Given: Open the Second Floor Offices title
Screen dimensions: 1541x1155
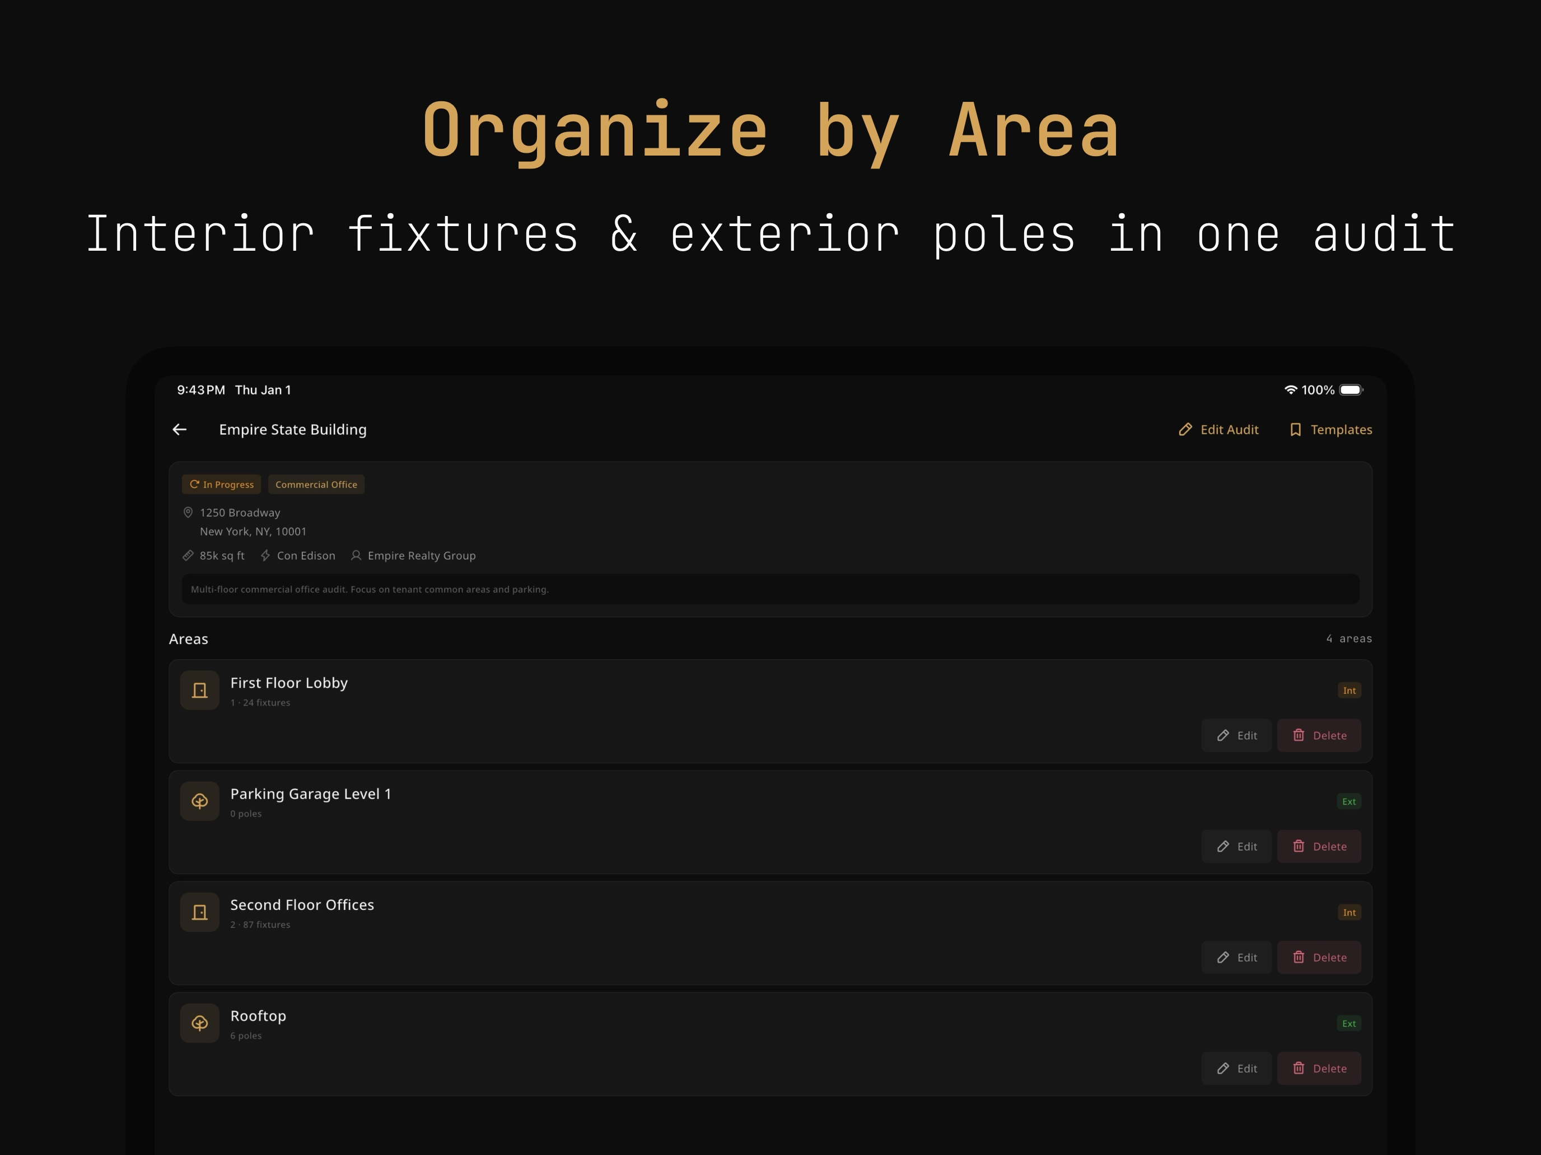Looking at the screenshot, I should (x=302, y=905).
